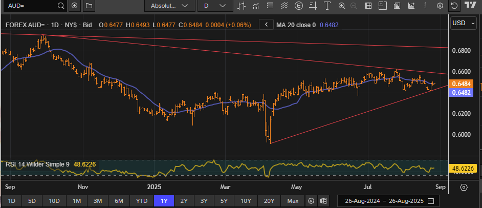Click the 2025 label on time axis
Image resolution: width=482 pixels, height=208 pixels.
(155, 187)
